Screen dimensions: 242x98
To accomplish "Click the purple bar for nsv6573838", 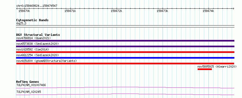I will tap(125, 46).
